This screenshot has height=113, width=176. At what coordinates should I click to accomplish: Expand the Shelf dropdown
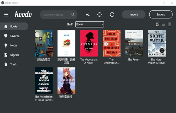coord(89,24)
